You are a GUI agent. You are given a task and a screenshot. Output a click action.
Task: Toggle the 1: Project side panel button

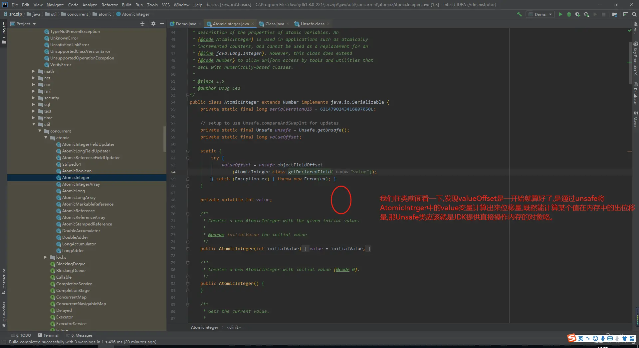point(4,33)
